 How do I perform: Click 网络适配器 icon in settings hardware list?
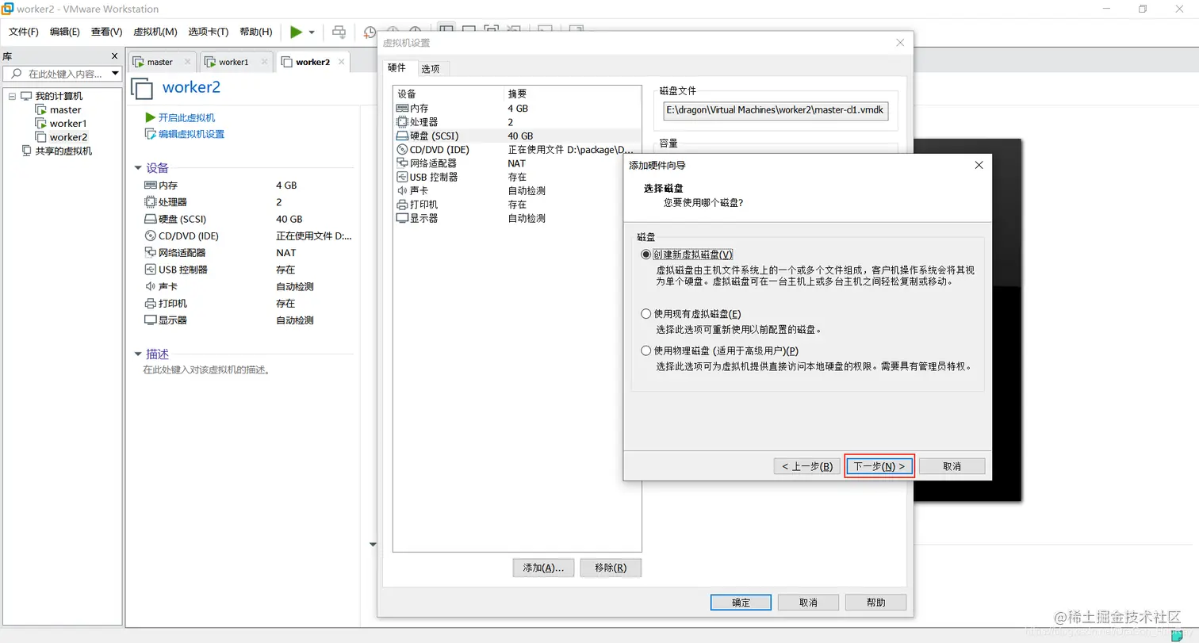(x=402, y=163)
